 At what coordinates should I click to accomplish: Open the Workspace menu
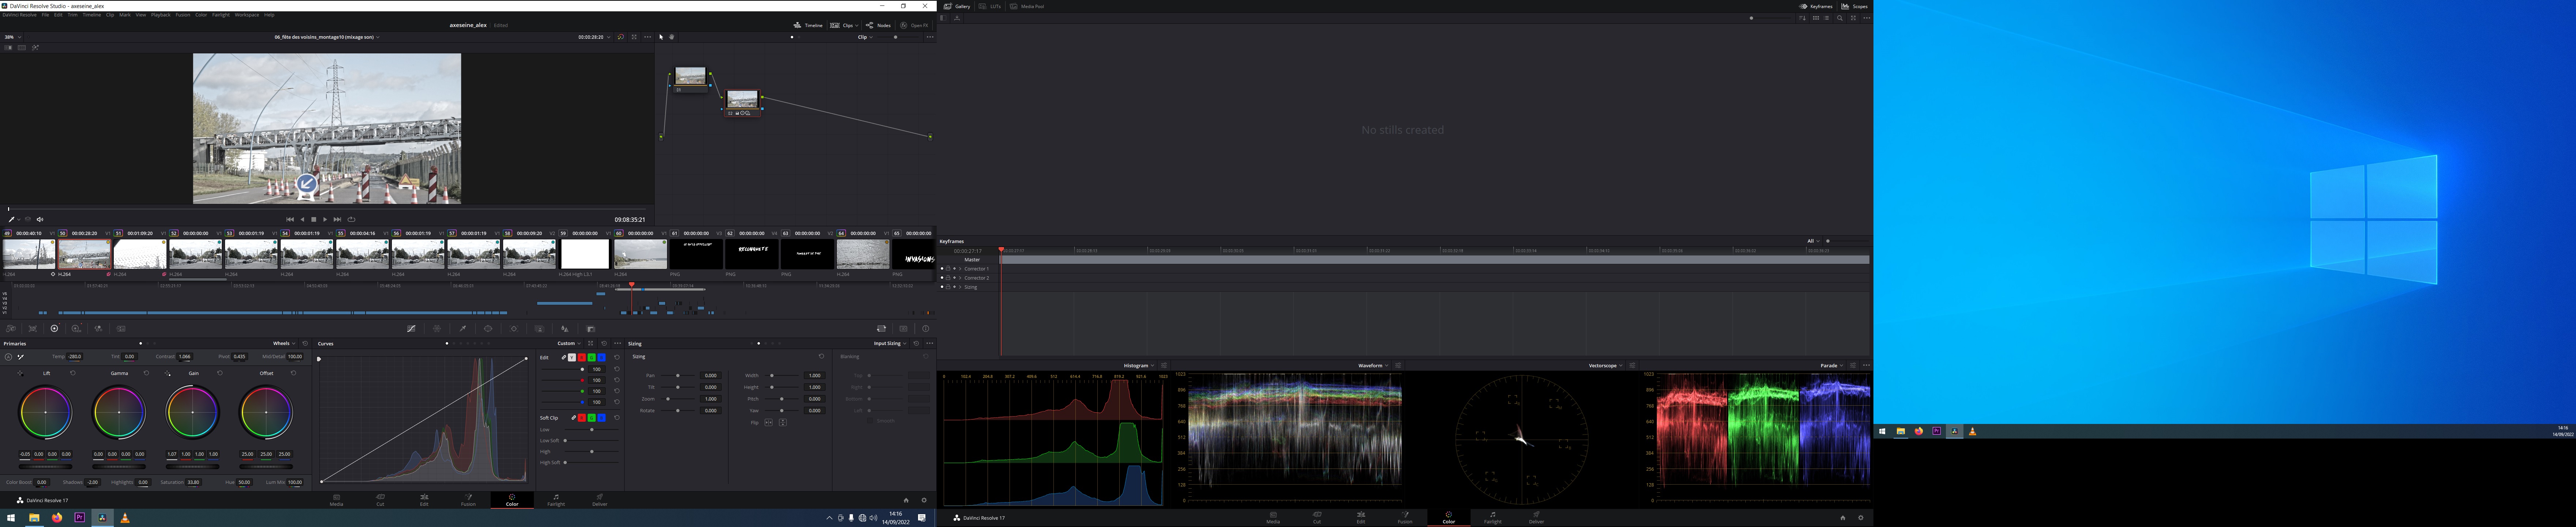click(247, 15)
